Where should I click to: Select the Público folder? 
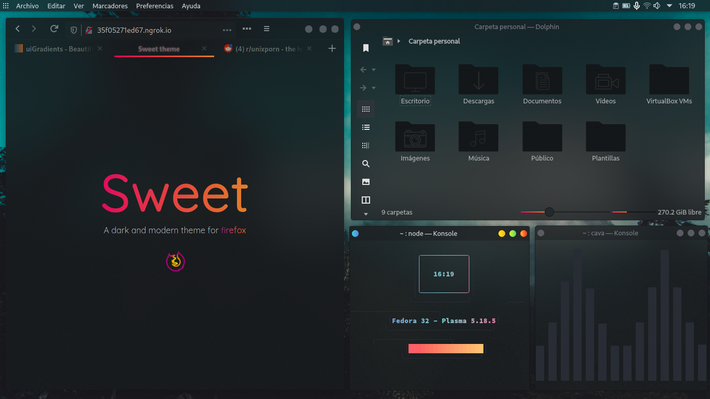tap(542, 142)
